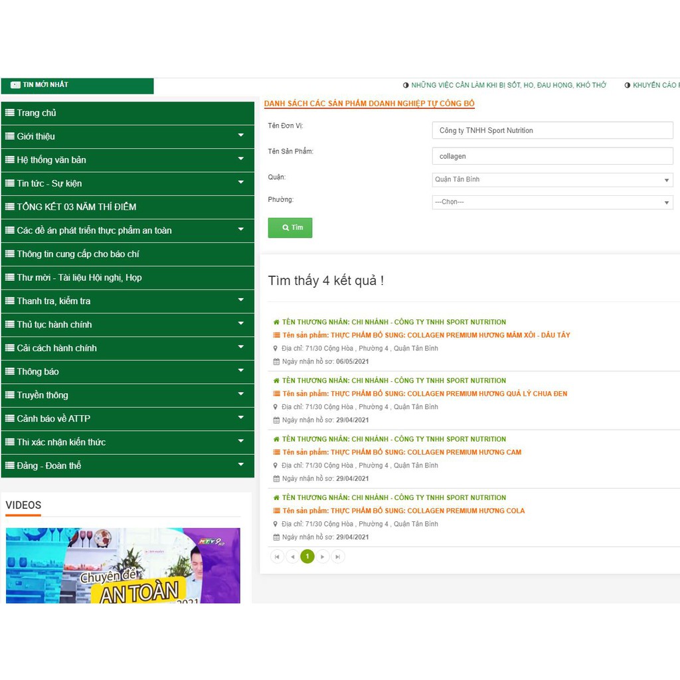Click the Tên Đơn Vị input field
The width and height of the screenshot is (680, 680).
(552, 130)
